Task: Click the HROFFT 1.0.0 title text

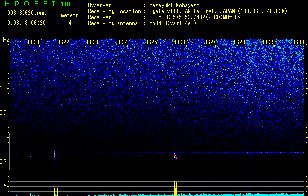Action: tap(39, 4)
